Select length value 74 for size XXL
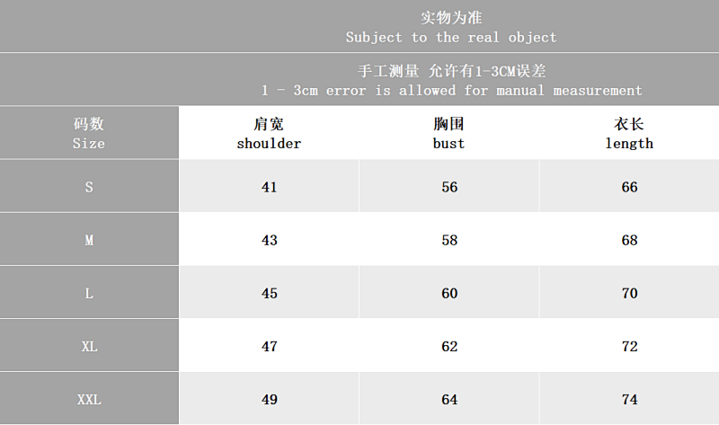The height and width of the screenshot is (425, 719). 629,399
